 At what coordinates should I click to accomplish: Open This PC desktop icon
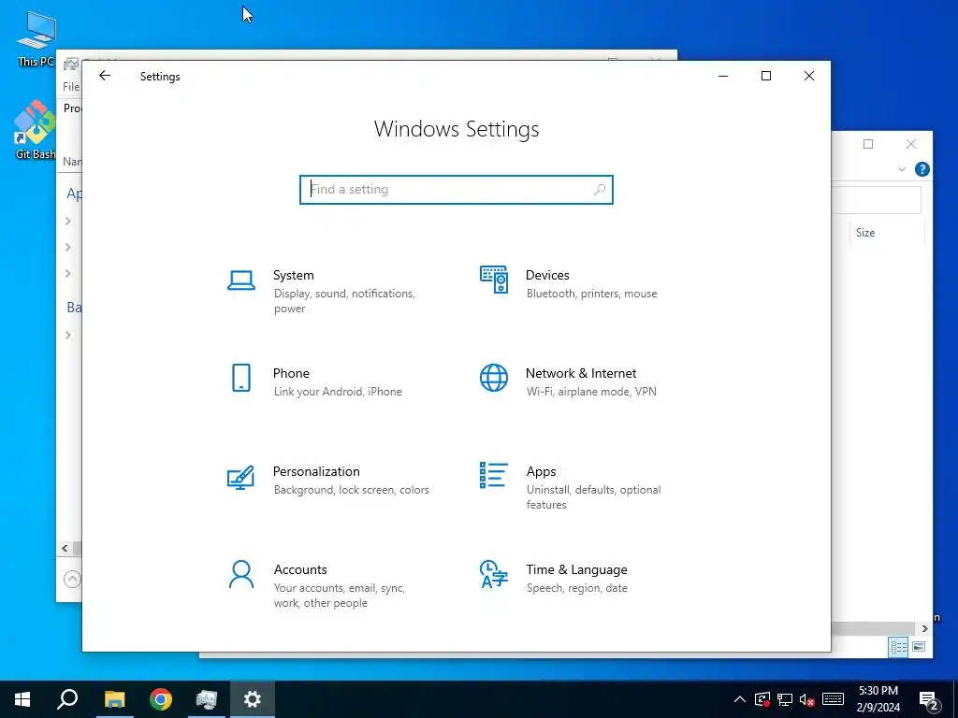pos(36,39)
